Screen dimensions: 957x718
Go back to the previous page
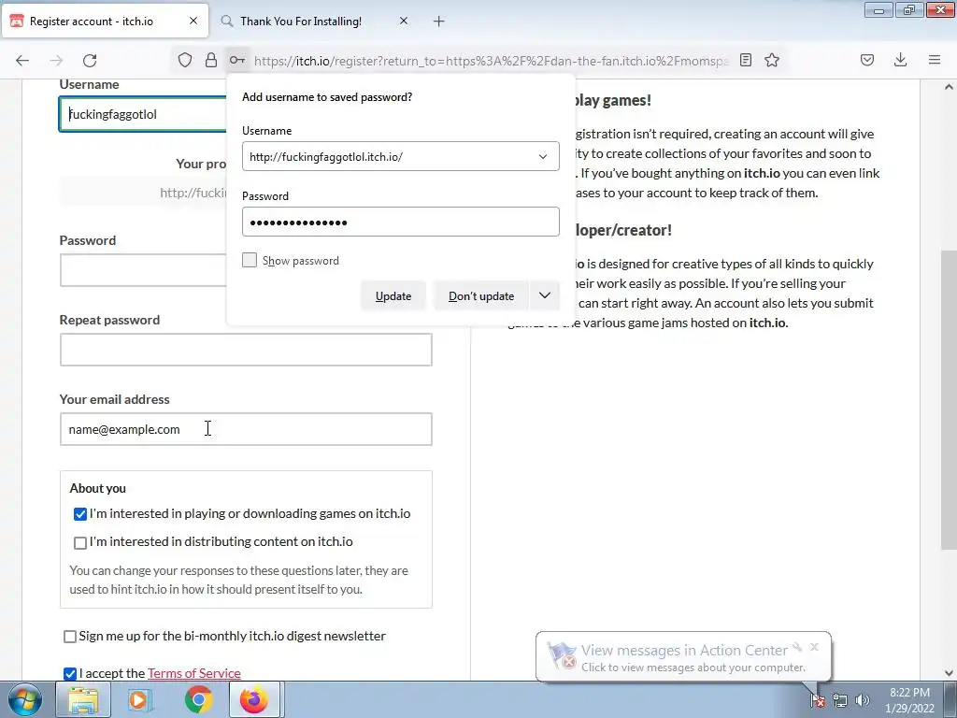click(22, 60)
